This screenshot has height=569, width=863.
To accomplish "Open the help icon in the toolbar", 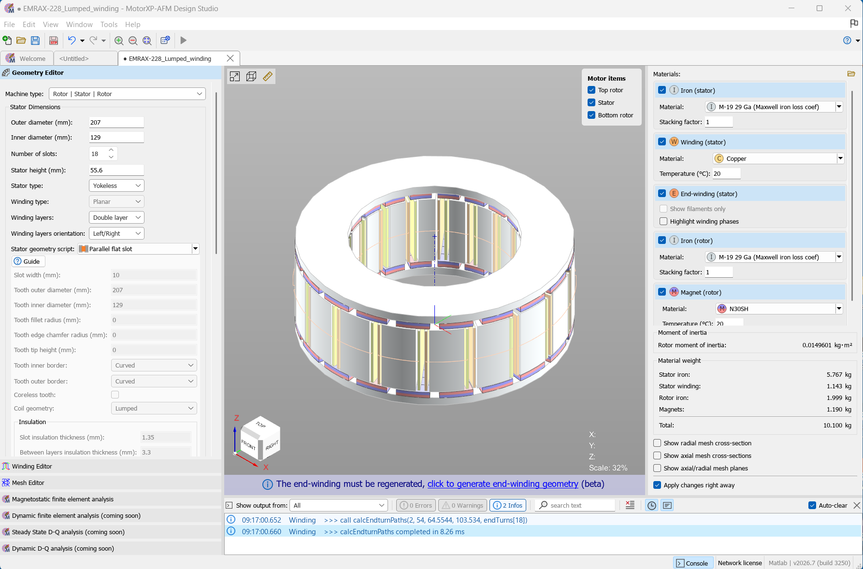I will click(x=847, y=41).
